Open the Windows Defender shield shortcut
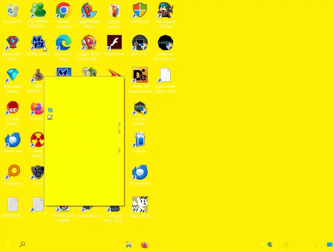 pos(140,10)
